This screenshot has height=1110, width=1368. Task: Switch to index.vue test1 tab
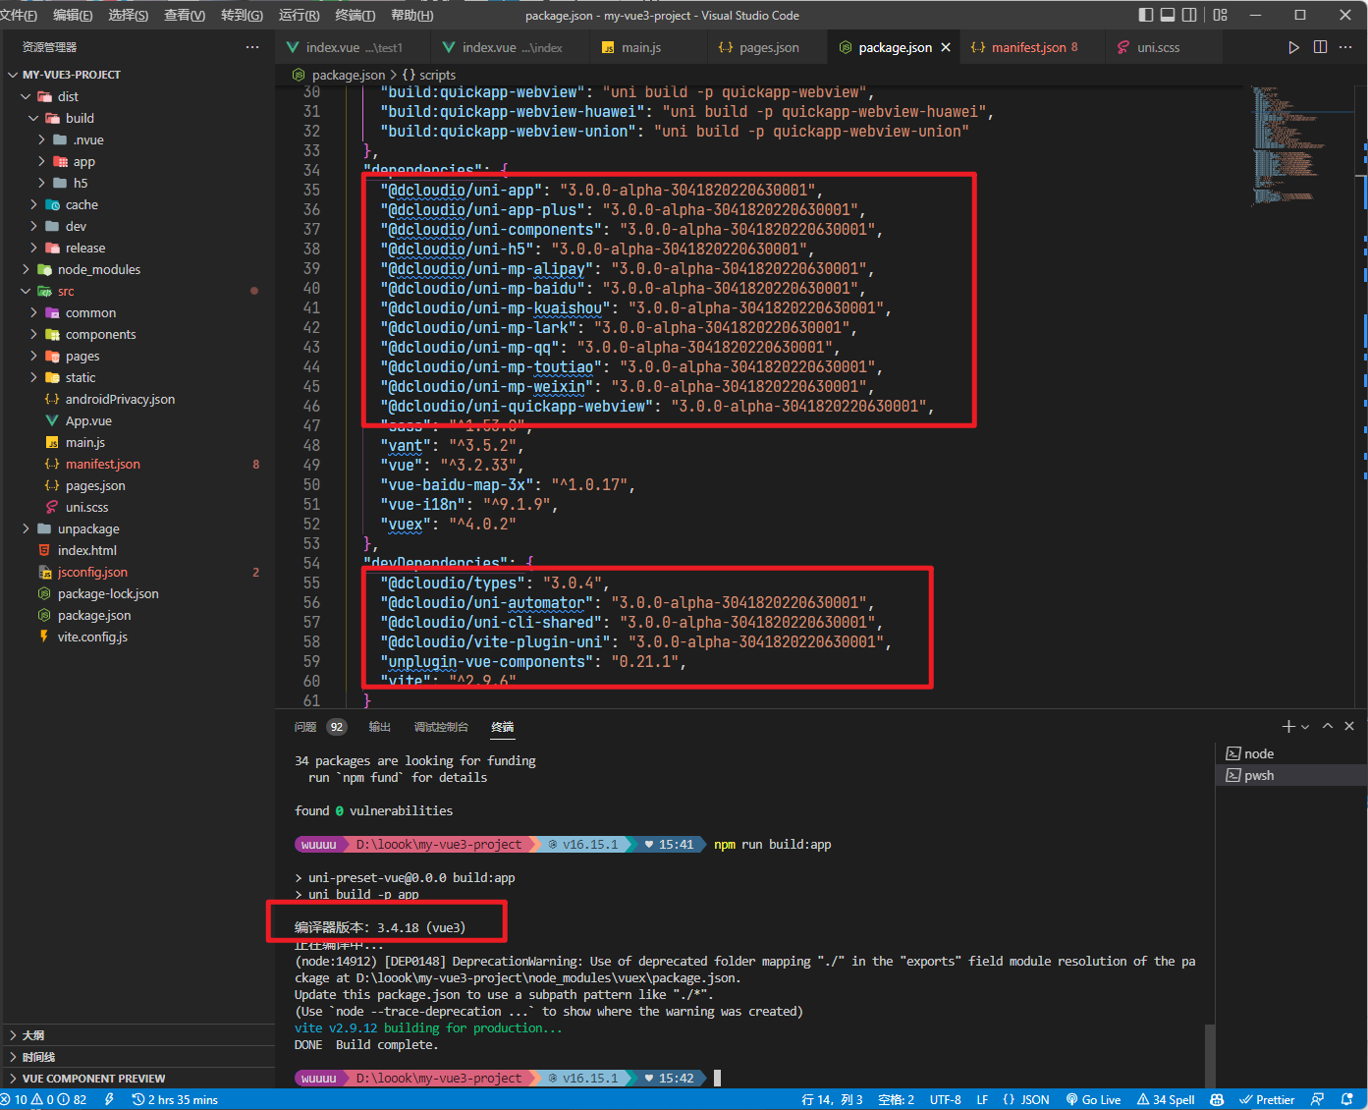click(x=354, y=47)
